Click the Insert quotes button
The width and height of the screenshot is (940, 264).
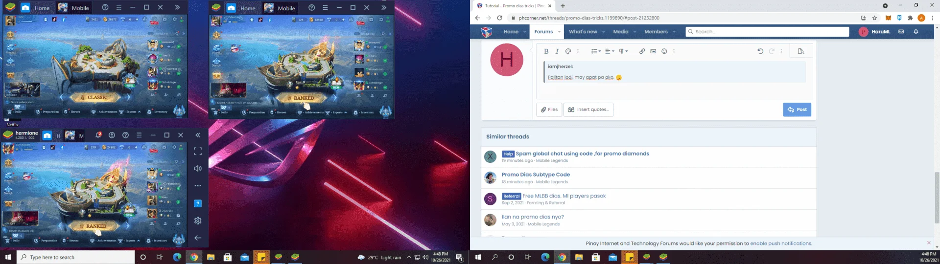pyautogui.click(x=588, y=110)
